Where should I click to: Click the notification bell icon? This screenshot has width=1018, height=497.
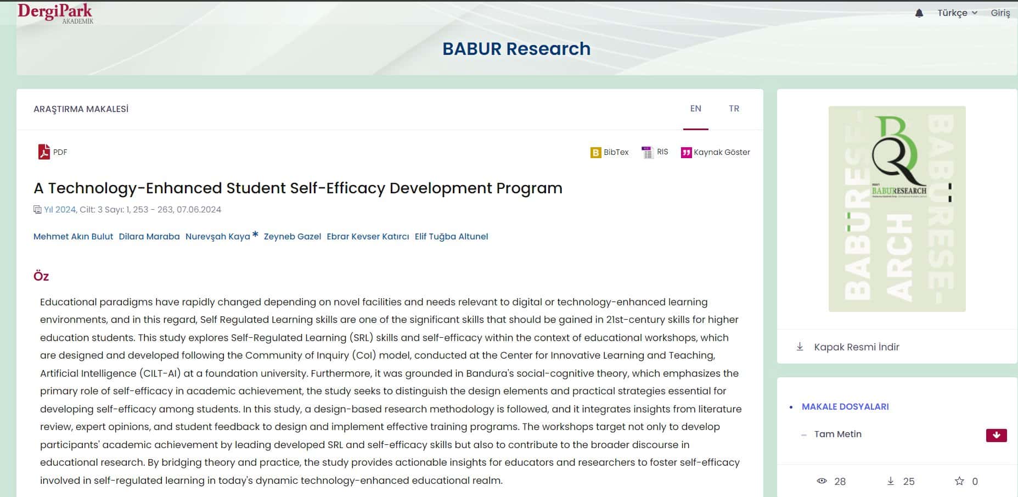click(919, 13)
